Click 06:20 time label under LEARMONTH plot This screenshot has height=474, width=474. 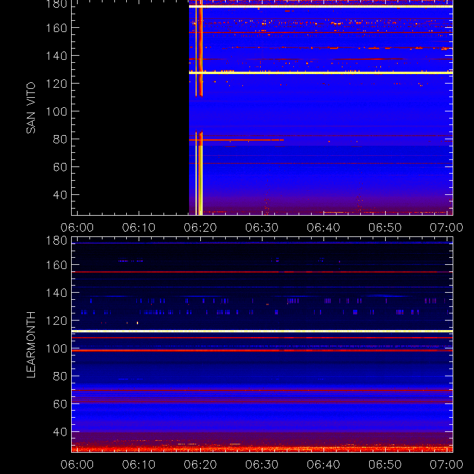coord(200,465)
